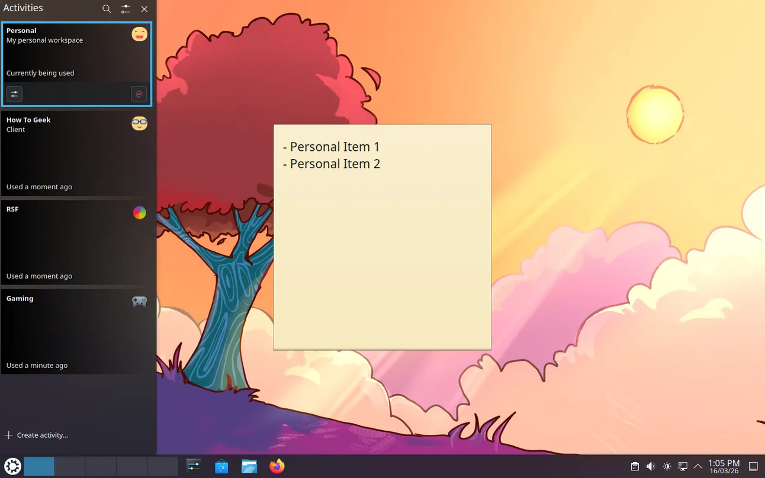This screenshot has width=765, height=478.
Task: Switch to the RSF activity
Action: coord(77,243)
